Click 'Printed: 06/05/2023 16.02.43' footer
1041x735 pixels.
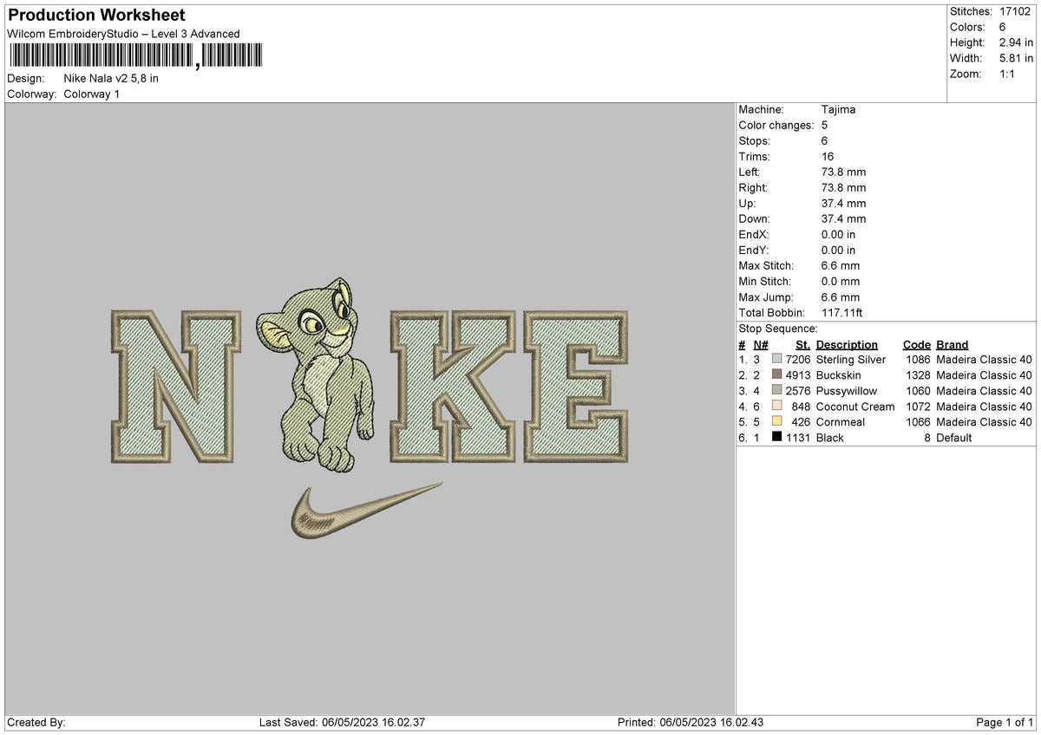point(691,723)
